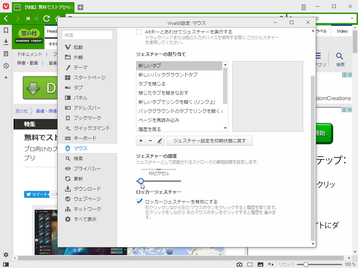
Task: Select ページを再読み込み gesture
Action: point(179,120)
